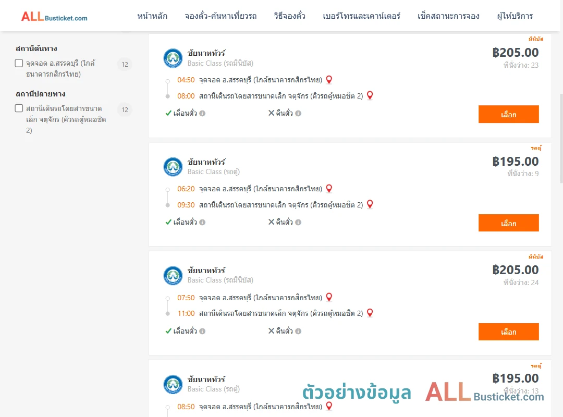Click the ที่นั่งว่าง: 9 seats text

coord(523,174)
